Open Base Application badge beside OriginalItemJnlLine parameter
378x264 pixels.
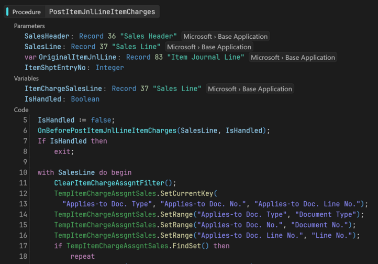click(293, 57)
